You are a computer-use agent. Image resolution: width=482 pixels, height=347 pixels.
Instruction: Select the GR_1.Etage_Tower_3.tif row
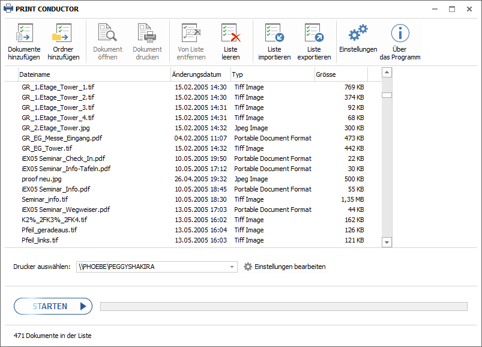(x=193, y=107)
